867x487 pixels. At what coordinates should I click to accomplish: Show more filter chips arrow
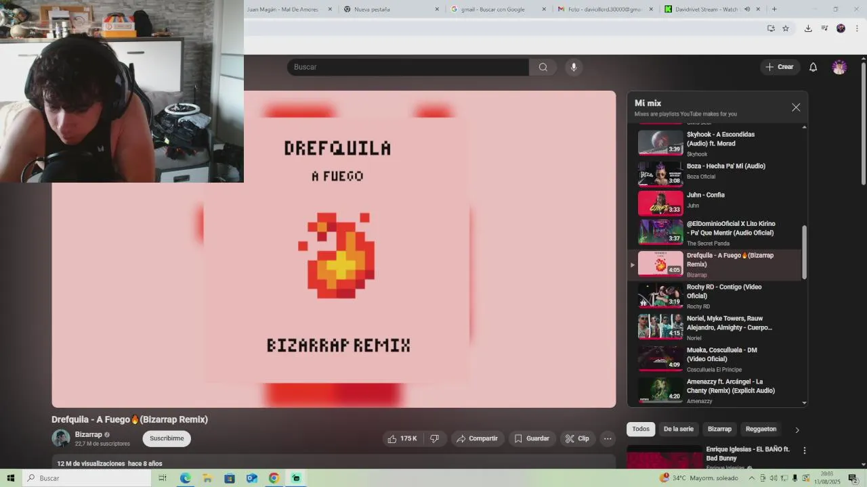click(x=797, y=430)
